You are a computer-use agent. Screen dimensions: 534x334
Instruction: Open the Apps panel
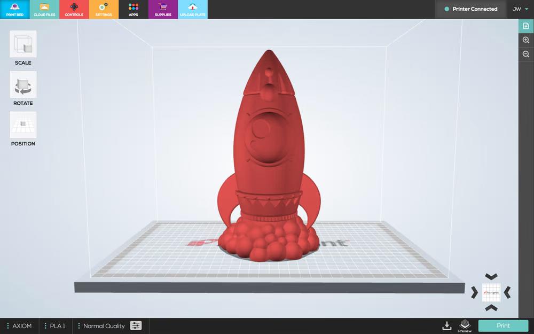133,9
